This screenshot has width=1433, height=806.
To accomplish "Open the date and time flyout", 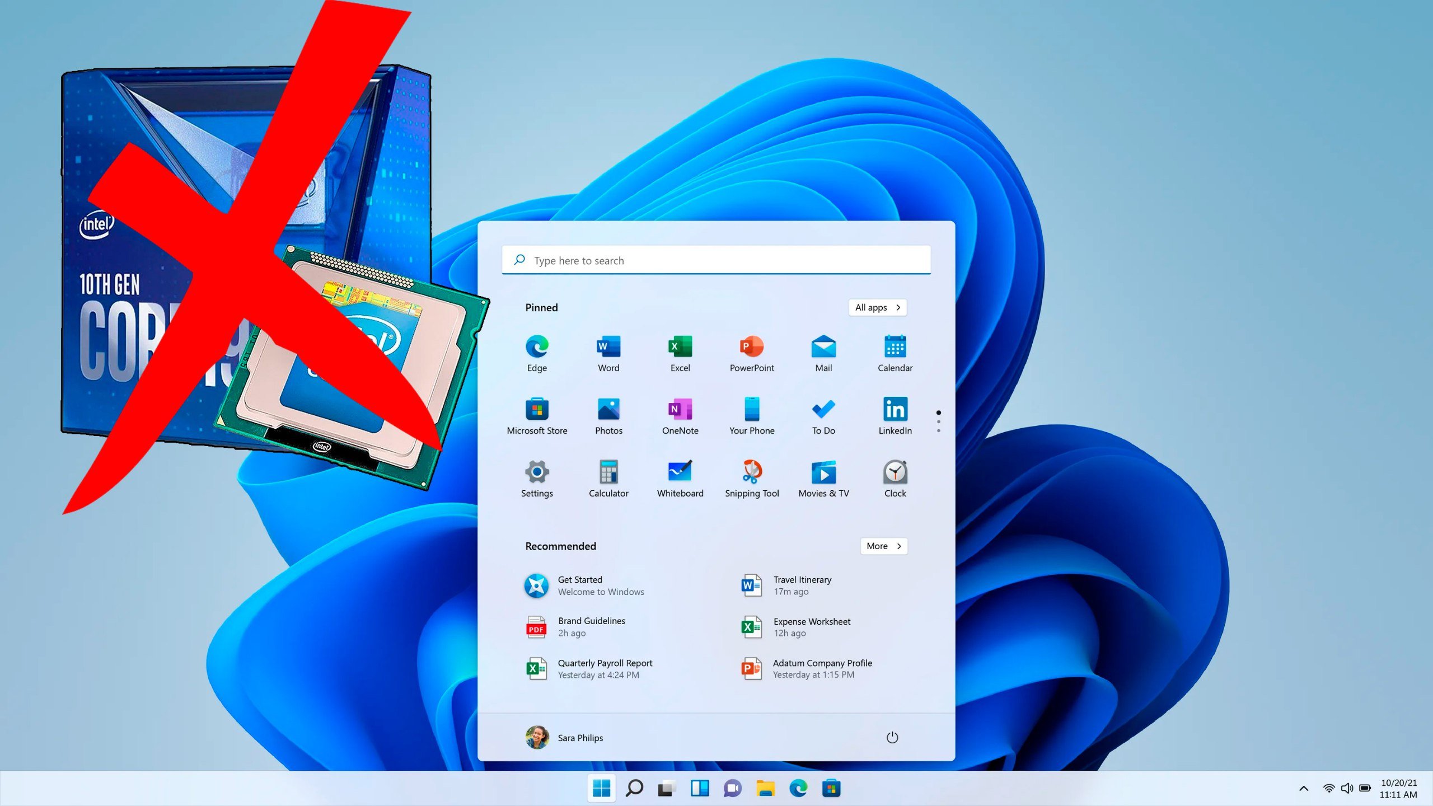I will pos(1398,789).
